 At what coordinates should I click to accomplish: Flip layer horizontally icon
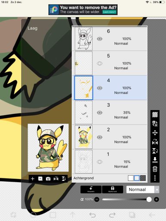pyautogui.click(x=155, y=142)
